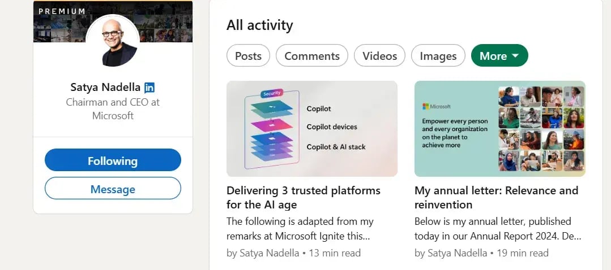Click the 19 min read byline
The height and width of the screenshot is (270, 611).
point(481,253)
